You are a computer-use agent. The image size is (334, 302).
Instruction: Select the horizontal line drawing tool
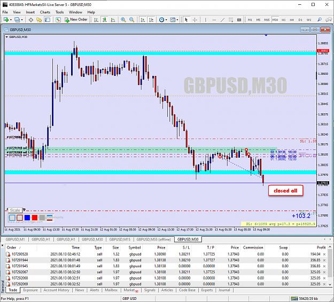(214, 20)
